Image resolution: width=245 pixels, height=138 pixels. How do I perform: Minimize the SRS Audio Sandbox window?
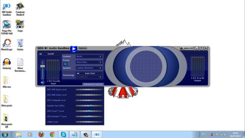click(197, 48)
